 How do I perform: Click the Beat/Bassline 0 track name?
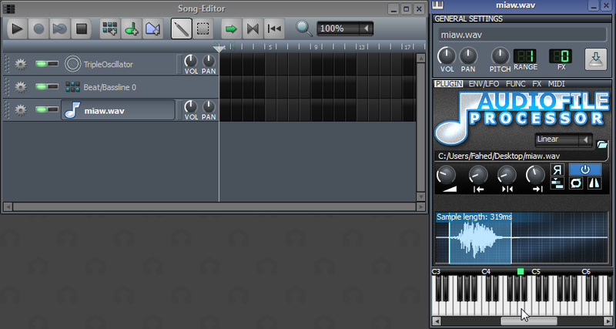click(109, 87)
